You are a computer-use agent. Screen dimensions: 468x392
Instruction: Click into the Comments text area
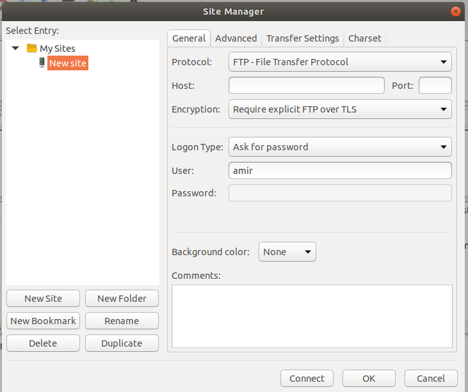(x=312, y=316)
